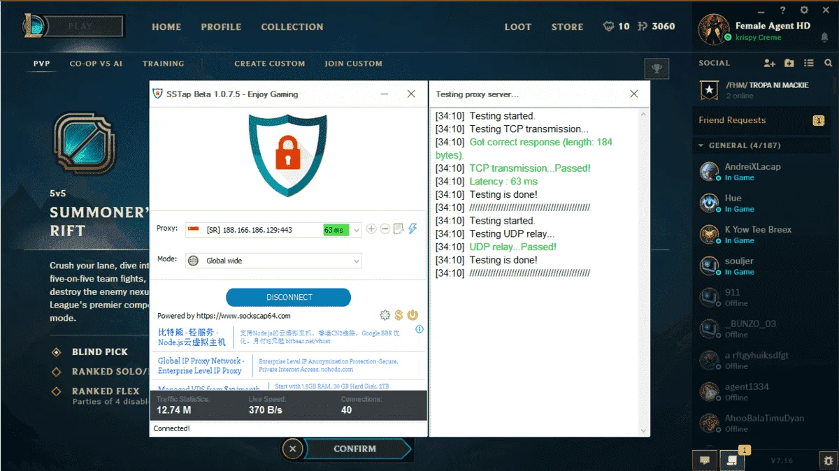
Task: Click the orange power icon in SSTap
Action: pos(413,315)
